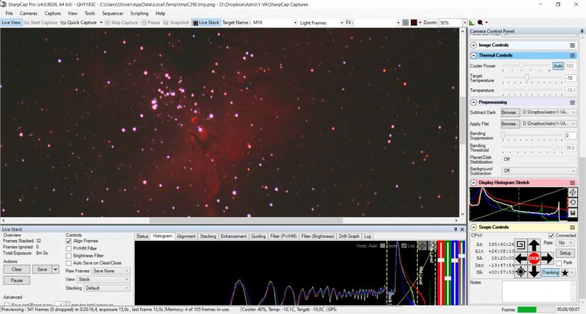Collapse the Preprocessing section
This screenshot has height=314, width=586.
pyautogui.click(x=473, y=103)
